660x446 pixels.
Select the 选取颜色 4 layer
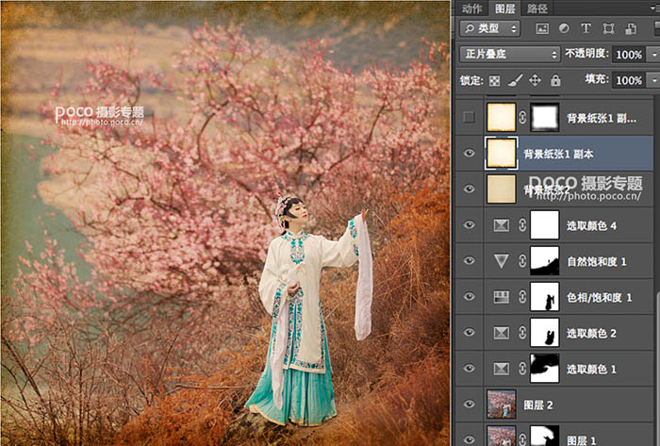(x=594, y=224)
